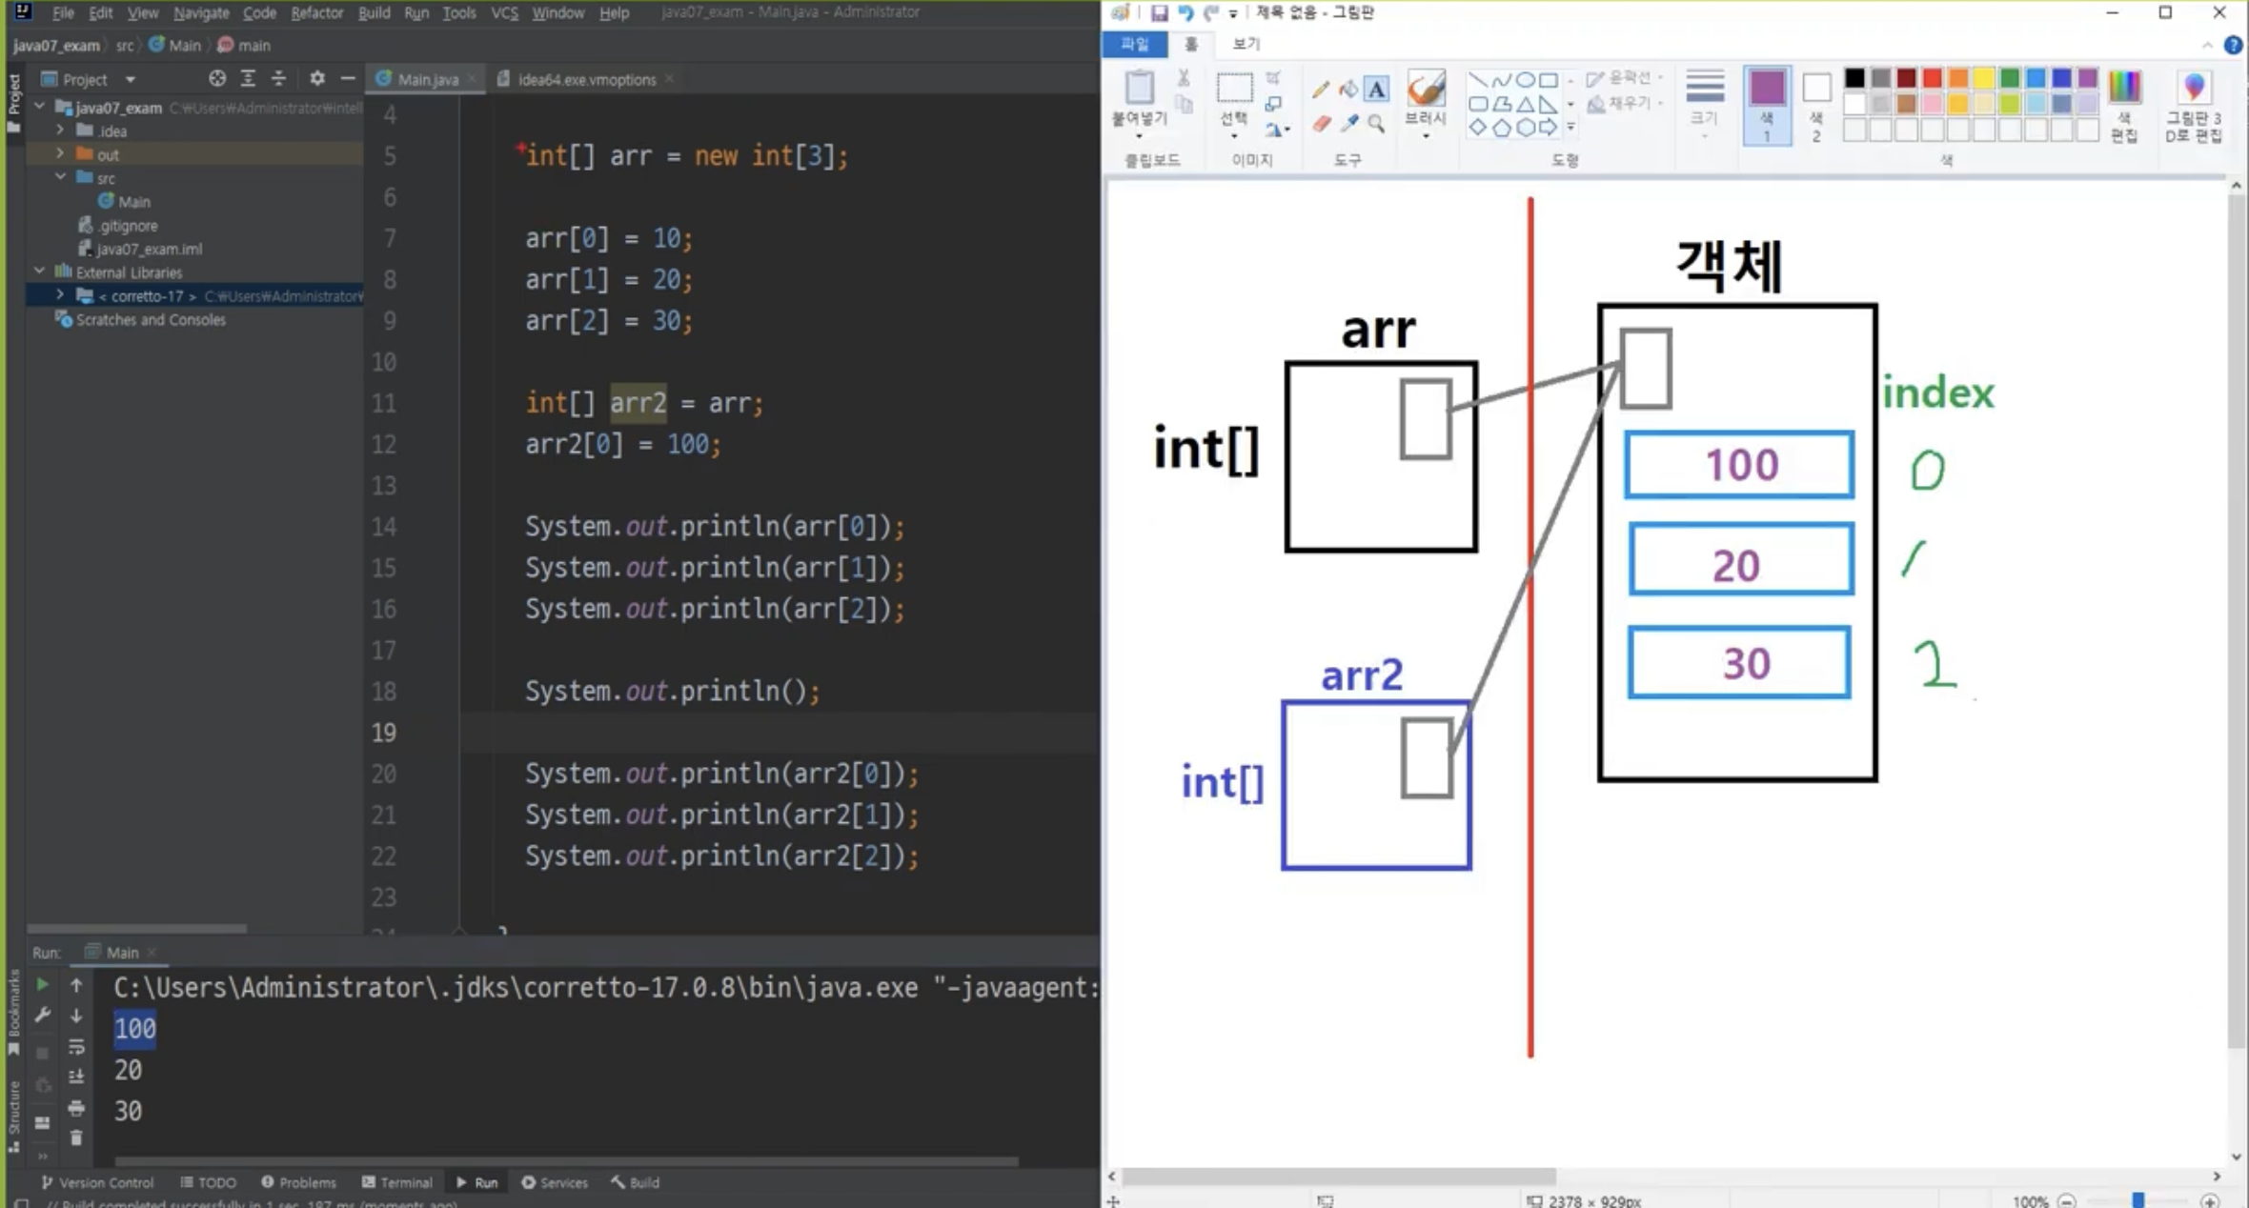
Task: Open the Brushes dropdown in Paint
Action: [x=1426, y=135]
